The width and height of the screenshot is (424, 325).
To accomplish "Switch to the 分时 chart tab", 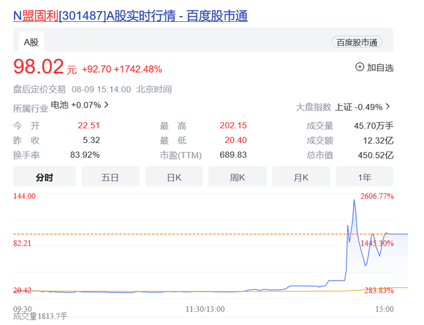I will [x=44, y=177].
